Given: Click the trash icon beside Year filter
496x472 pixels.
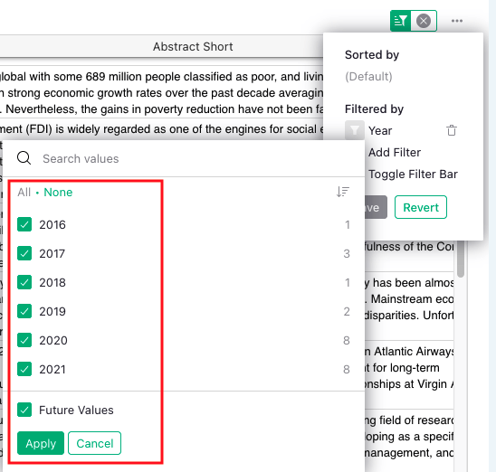Looking at the screenshot, I should pyautogui.click(x=452, y=130).
